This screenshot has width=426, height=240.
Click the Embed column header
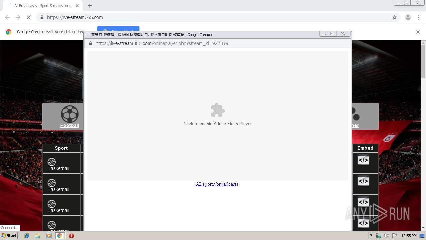365,148
